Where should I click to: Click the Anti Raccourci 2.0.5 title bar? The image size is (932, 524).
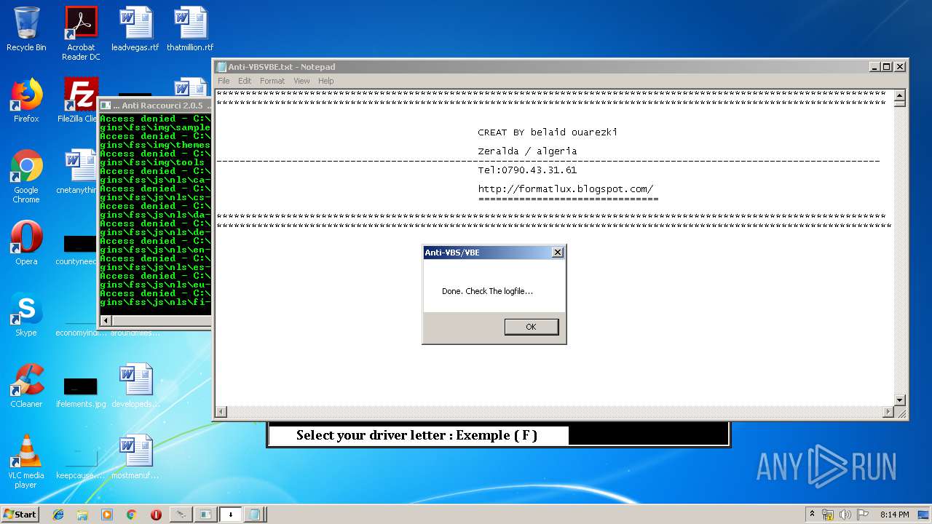[x=157, y=106]
